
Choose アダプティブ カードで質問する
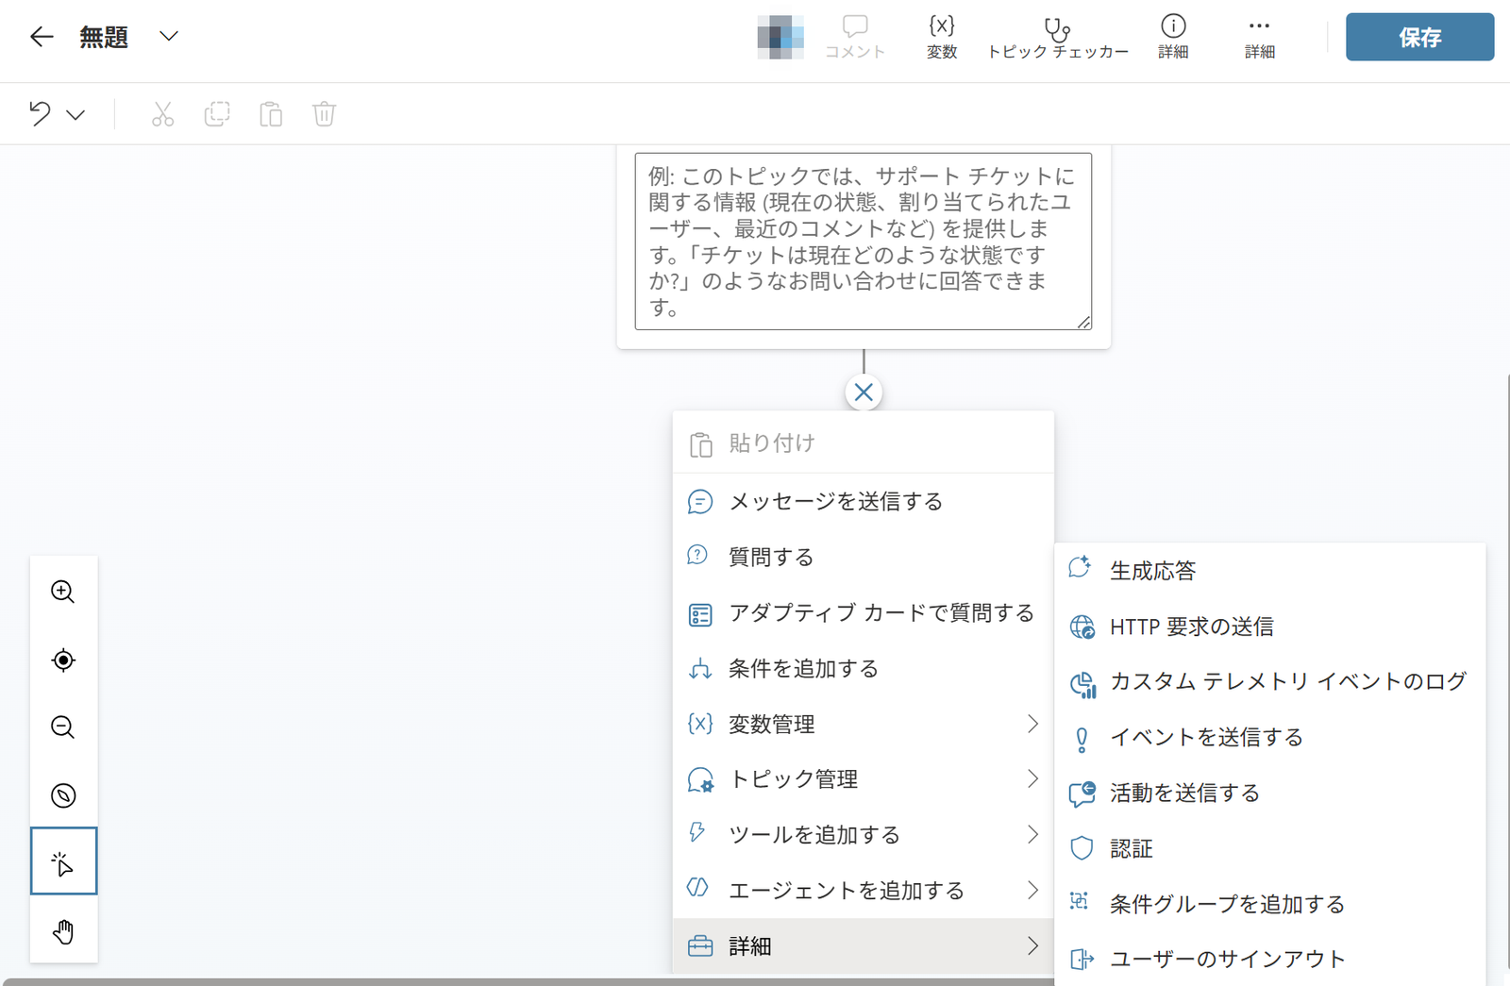pos(864,613)
